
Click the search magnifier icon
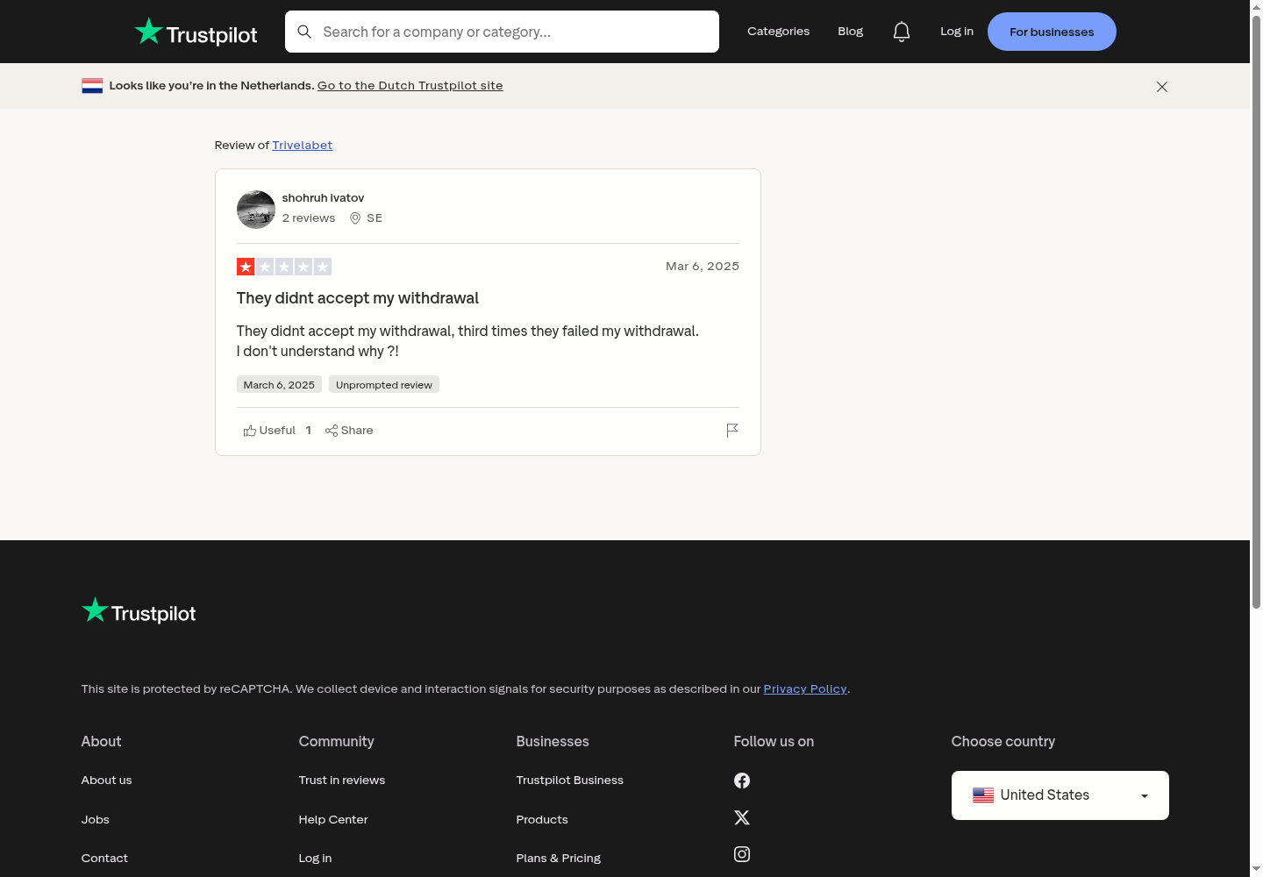coord(304,32)
